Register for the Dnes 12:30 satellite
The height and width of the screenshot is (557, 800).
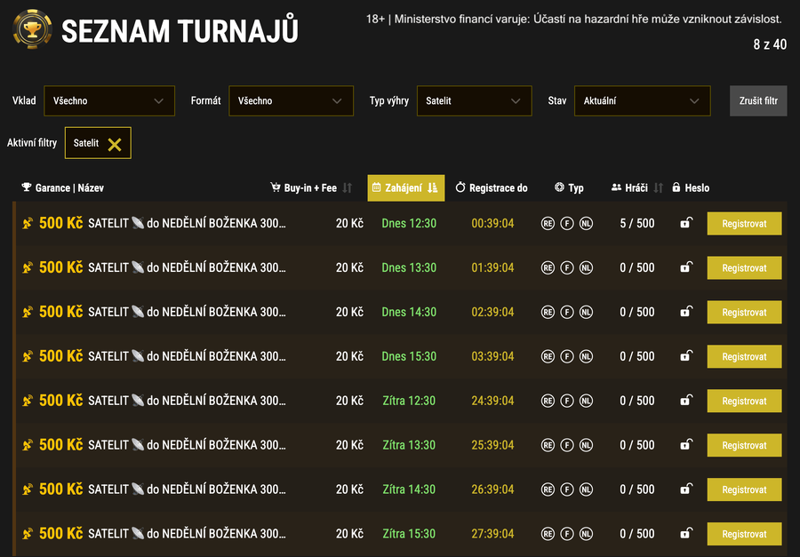pyautogui.click(x=744, y=224)
